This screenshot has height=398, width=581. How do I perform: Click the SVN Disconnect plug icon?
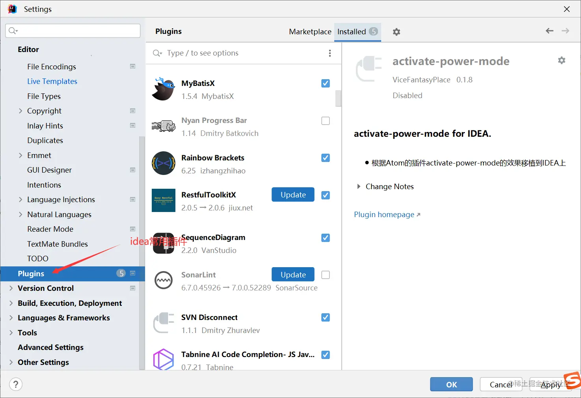click(x=164, y=323)
